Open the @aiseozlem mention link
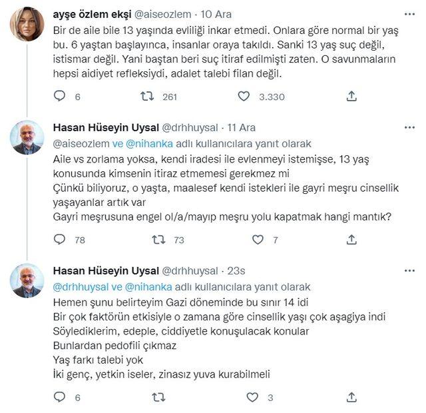Viewport: 426px width, 413px height. click(x=80, y=143)
